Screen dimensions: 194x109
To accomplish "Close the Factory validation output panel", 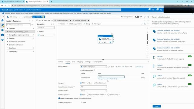I will pos(157,106).
